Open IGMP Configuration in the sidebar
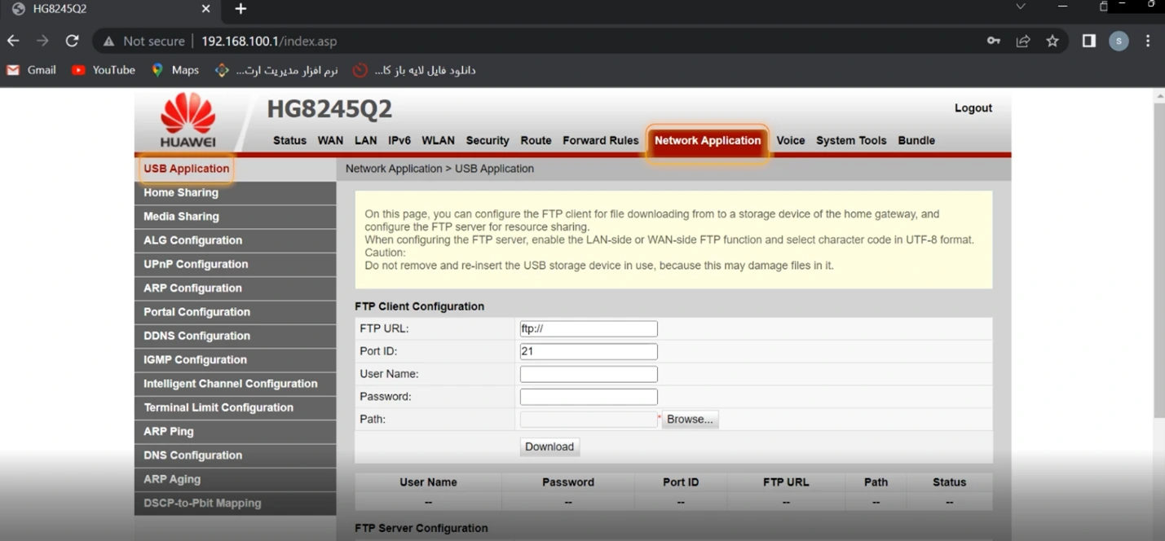The image size is (1165, 541). (235, 359)
